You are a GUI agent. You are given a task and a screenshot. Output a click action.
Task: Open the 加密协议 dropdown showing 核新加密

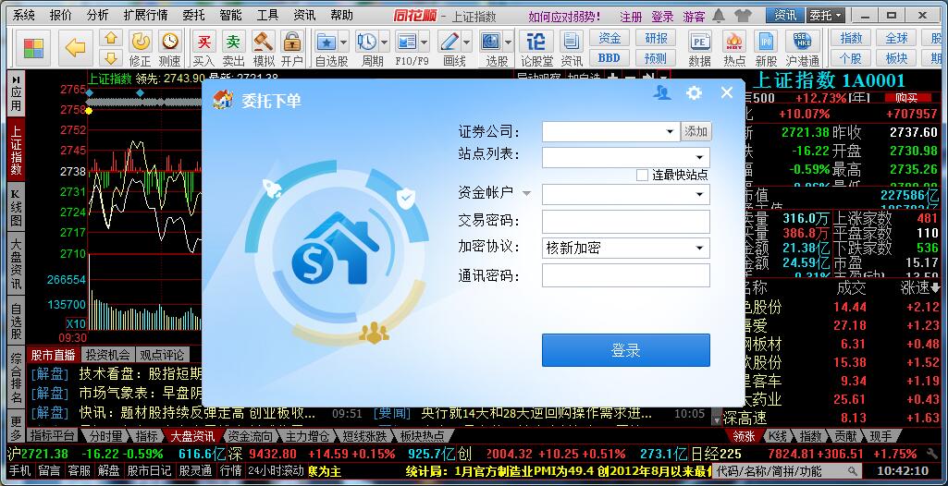(x=700, y=249)
